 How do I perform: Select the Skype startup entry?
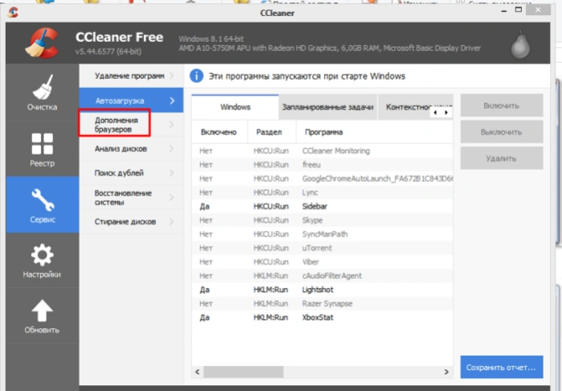click(x=322, y=220)
